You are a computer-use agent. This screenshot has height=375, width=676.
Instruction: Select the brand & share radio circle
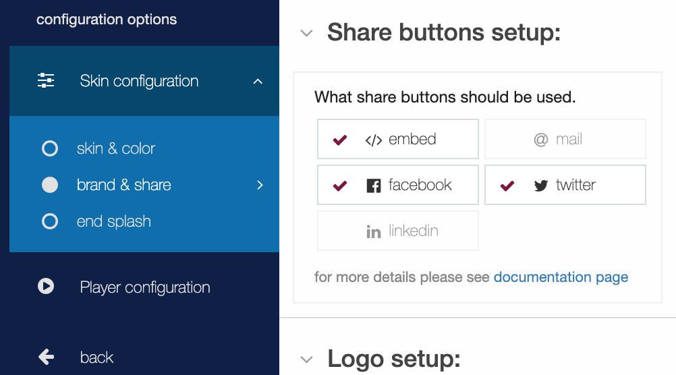click(x=50, y=185)
